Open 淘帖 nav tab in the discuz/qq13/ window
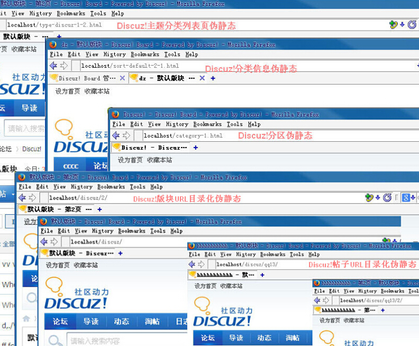Screen dimensions: 419x346 (293, 338)
